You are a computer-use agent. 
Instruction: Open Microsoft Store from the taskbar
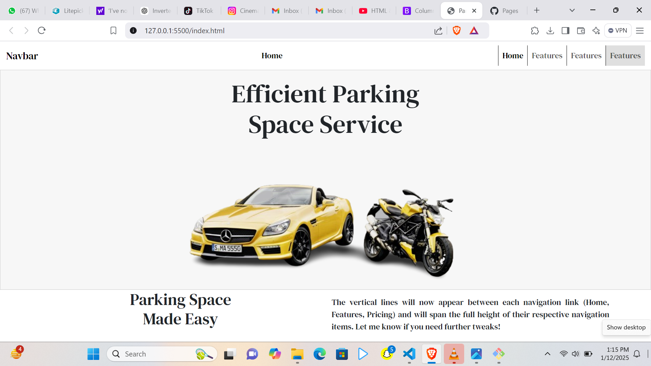point(342,354)
